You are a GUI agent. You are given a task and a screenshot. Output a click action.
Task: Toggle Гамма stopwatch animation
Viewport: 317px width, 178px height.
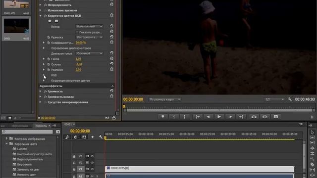[49, 59]
